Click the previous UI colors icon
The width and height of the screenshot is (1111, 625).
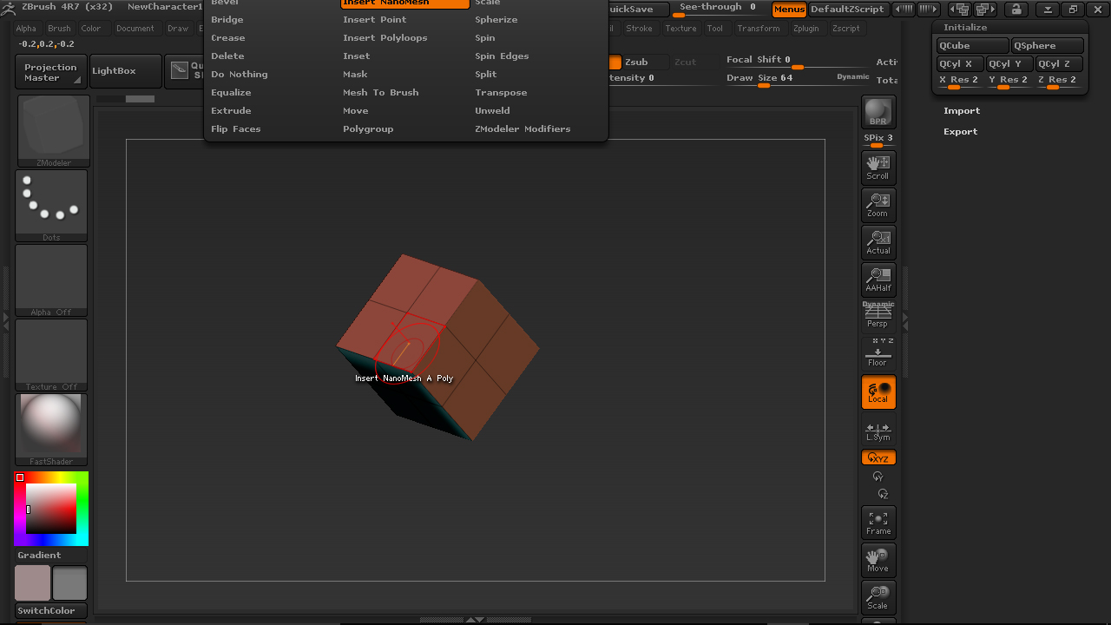coord(904,10)
